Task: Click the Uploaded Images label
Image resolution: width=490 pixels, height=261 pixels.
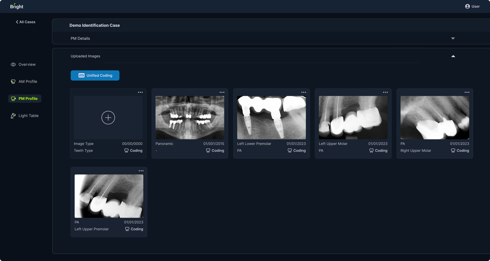Action: (85, 56)
